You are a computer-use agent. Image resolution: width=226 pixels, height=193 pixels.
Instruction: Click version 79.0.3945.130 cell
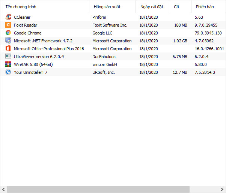click(x=208, y=33)
